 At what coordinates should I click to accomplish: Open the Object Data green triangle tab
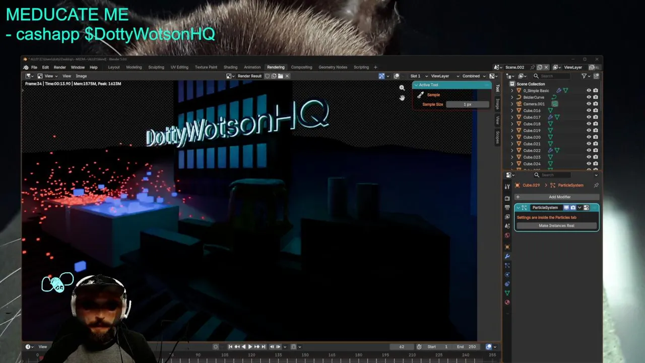pyautogui.click(x=507, y=293)
